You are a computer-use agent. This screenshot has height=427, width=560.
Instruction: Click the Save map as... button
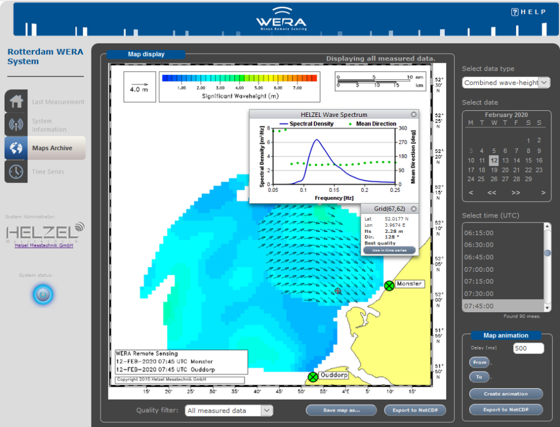(341, 410)
